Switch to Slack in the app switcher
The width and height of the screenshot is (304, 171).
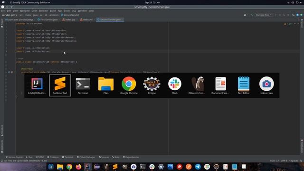175,85
